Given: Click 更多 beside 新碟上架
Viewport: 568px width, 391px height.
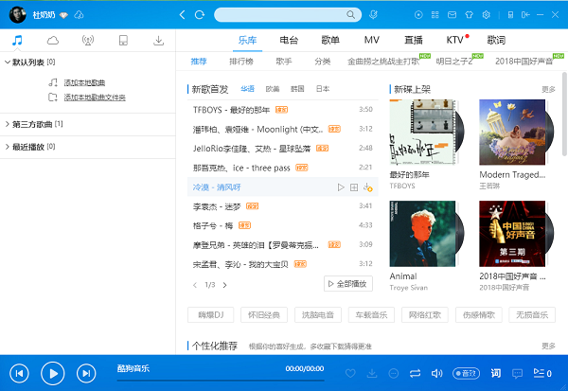Looking at the screenshot, I should click(x=548, y=89).
